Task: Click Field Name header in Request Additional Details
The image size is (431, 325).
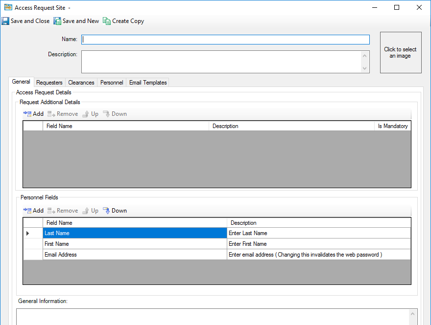Action: (126, 126)
